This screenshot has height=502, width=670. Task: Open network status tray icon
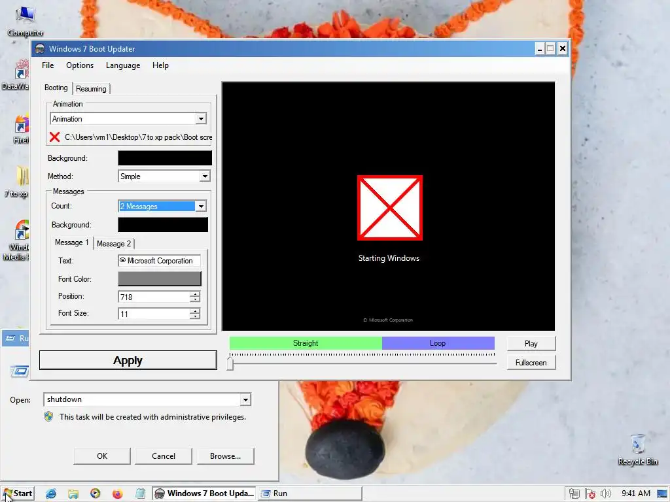click(x=574, y=494)
